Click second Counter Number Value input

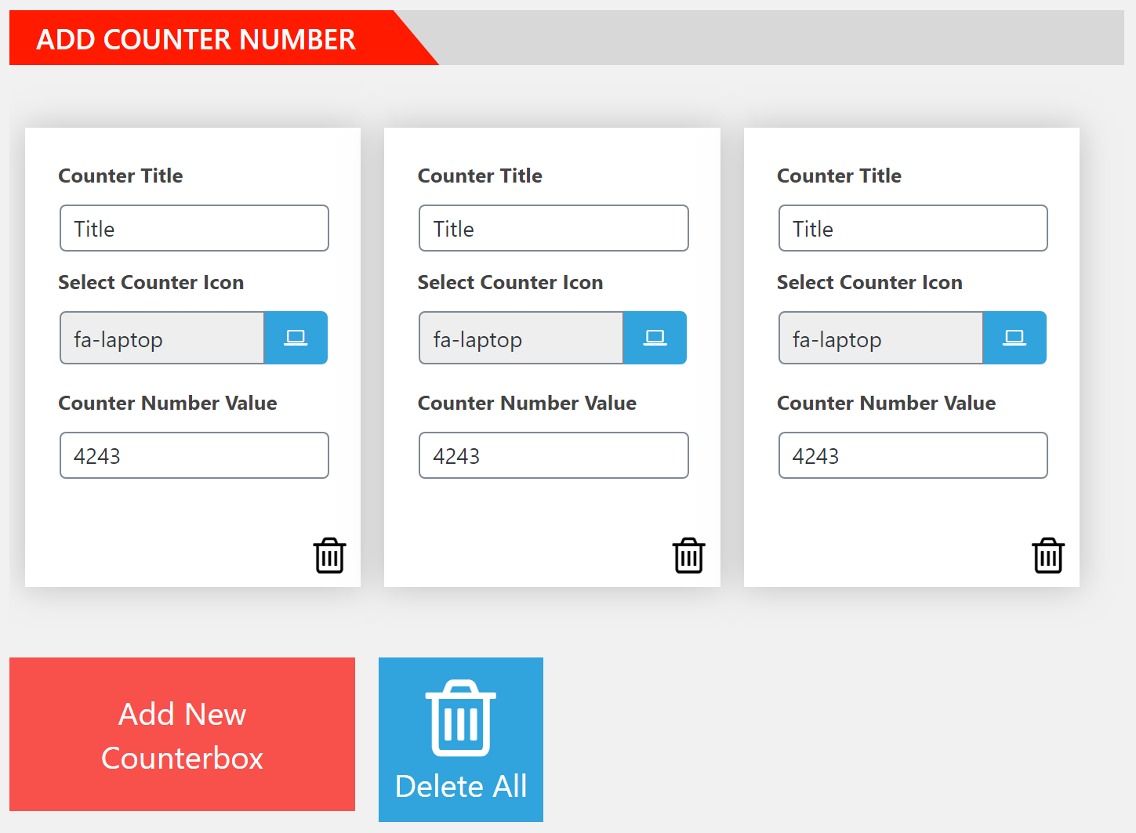553,455
